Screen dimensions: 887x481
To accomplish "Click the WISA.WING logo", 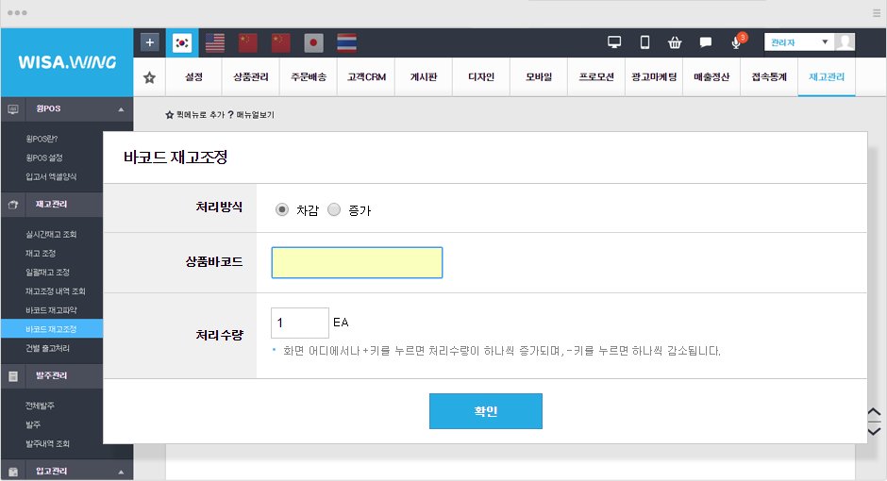I will point(67,62).
